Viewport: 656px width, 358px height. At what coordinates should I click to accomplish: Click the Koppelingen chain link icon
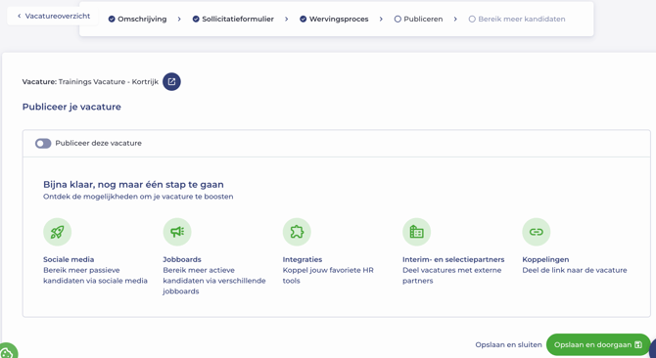click(x=536, y=232)
